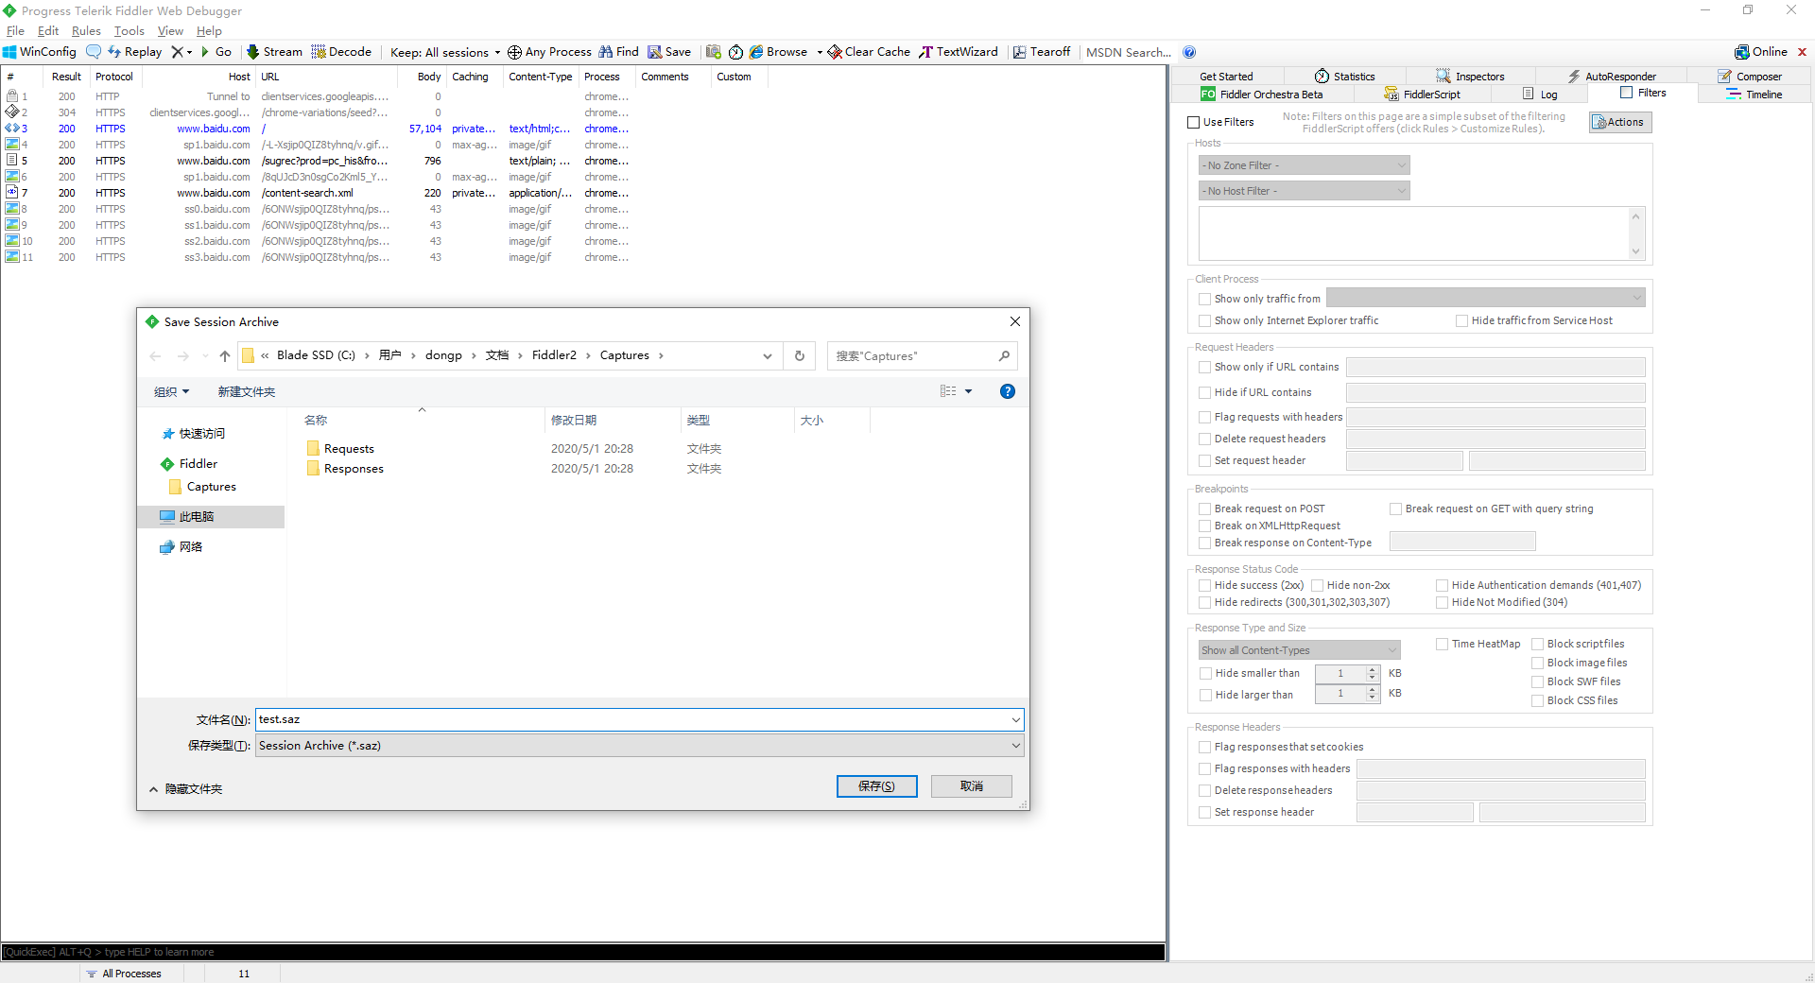
Task: Expand Show all Content-Types dropdown
Action: pos(1299,650)
